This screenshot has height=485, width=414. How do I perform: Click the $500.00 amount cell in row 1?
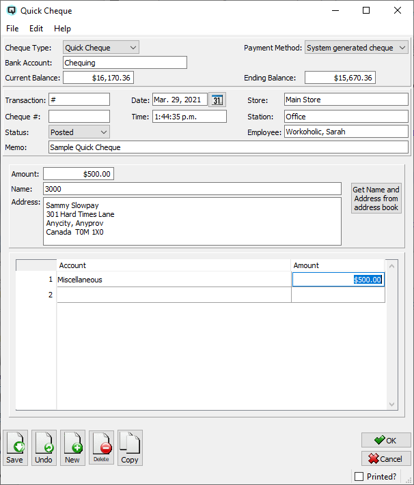point(338,280)
